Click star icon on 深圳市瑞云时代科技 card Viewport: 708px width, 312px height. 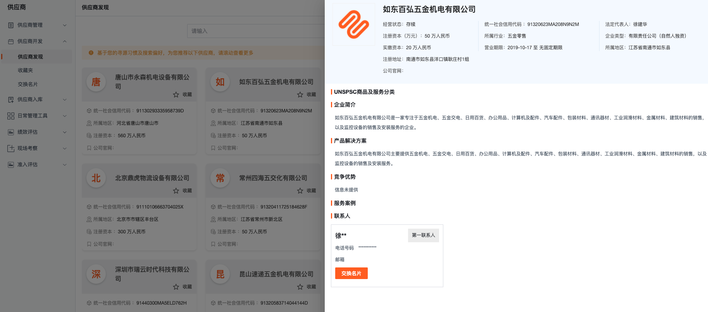176,287
